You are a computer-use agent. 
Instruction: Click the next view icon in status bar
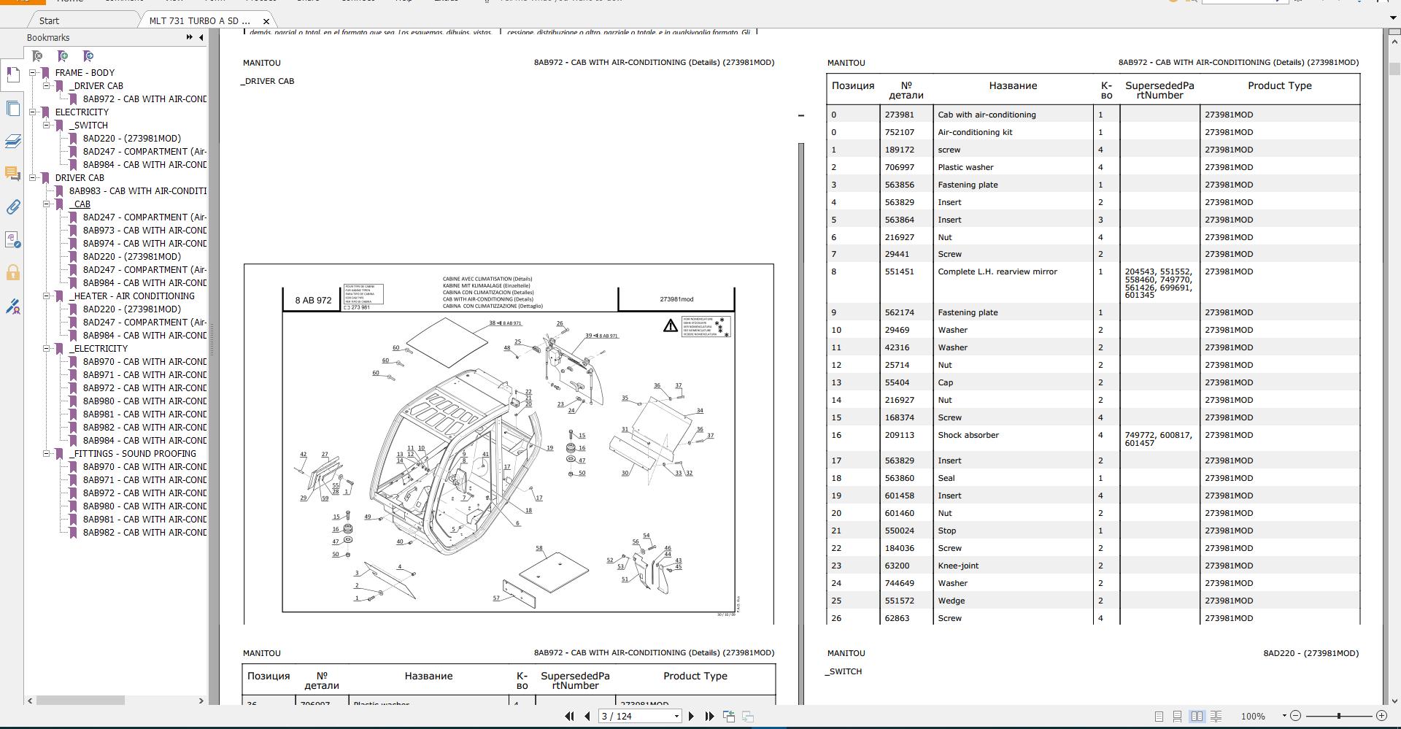[748, 717]
